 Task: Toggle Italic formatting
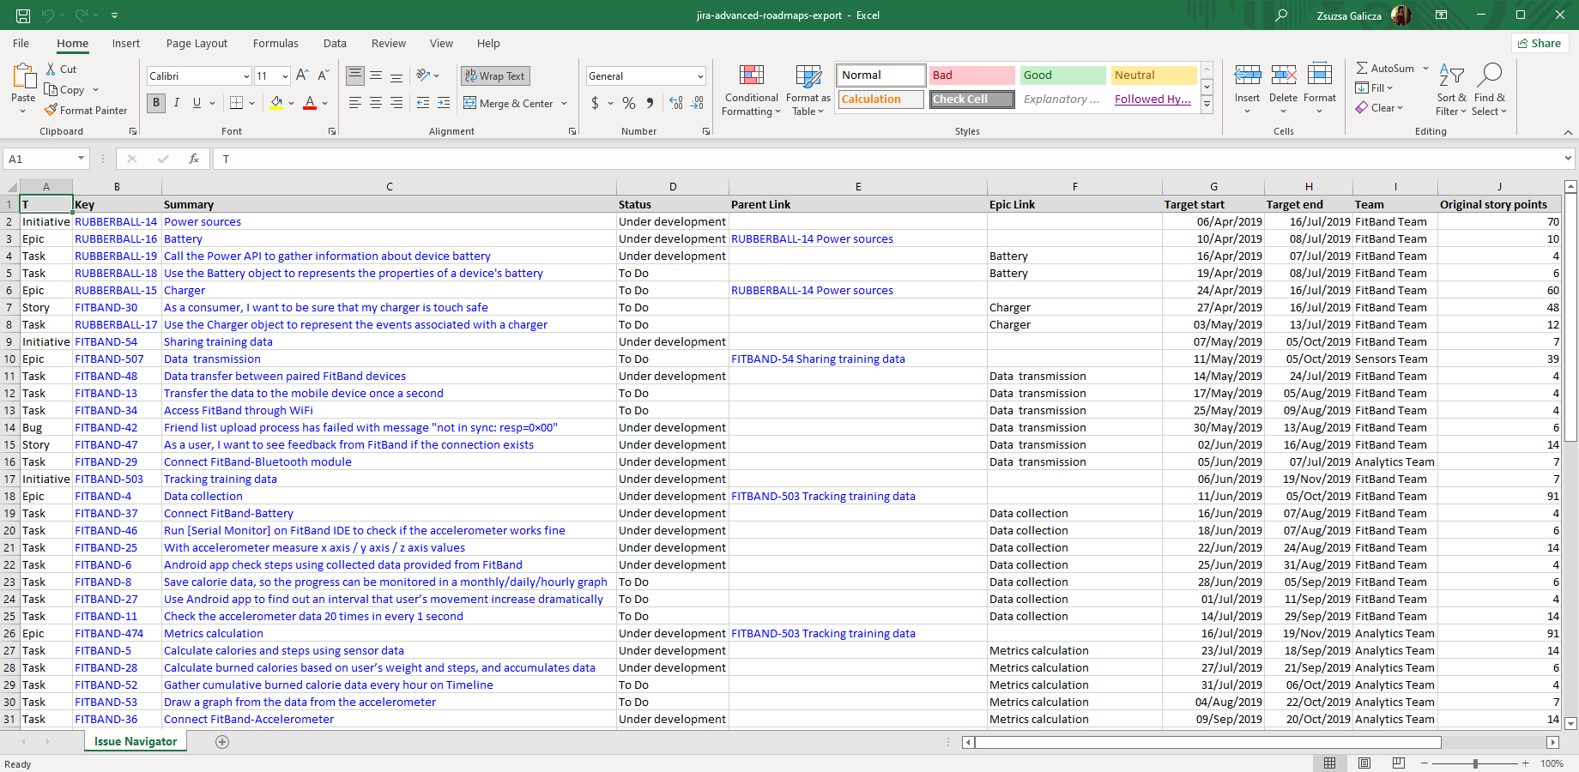(x=177, y=103)
